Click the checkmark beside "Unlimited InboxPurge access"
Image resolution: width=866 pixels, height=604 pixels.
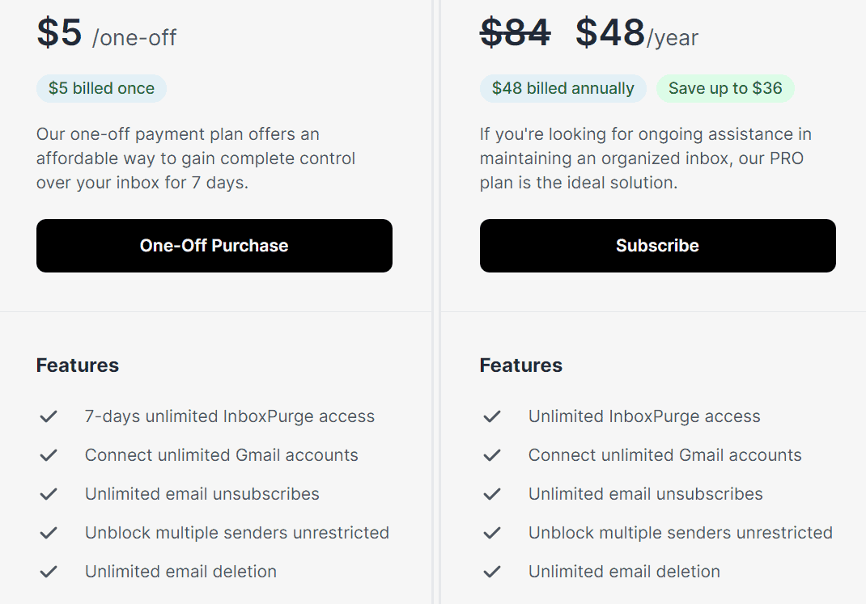pos(491,416)
